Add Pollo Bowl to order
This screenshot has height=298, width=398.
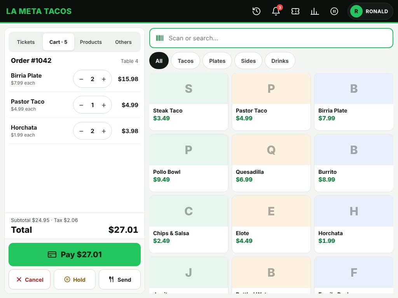click(189, 163)
